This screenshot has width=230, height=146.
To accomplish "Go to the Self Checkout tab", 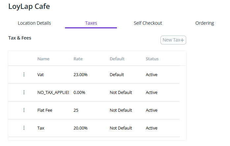I will pos(148,23).
